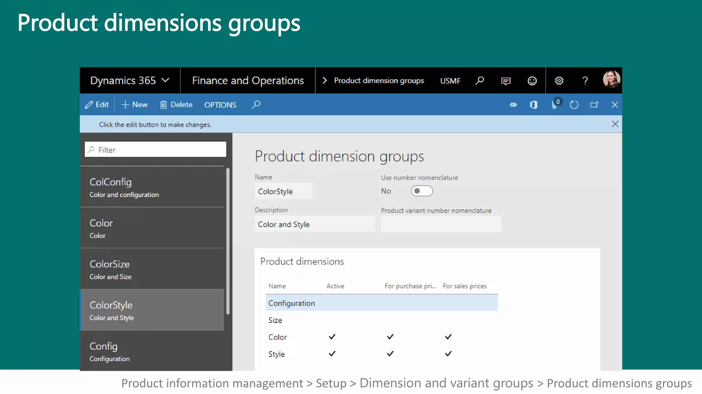The width and height of the screenshot is (702, 394).
Task: Toggle Active checkmark for Style
Action: (x=332, y=353)
